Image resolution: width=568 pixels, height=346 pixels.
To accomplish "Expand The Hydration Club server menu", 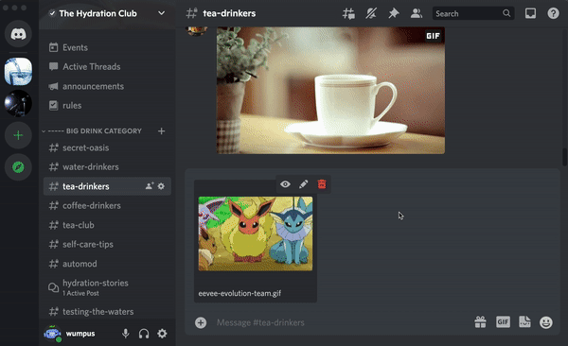I will click(162, 13).
